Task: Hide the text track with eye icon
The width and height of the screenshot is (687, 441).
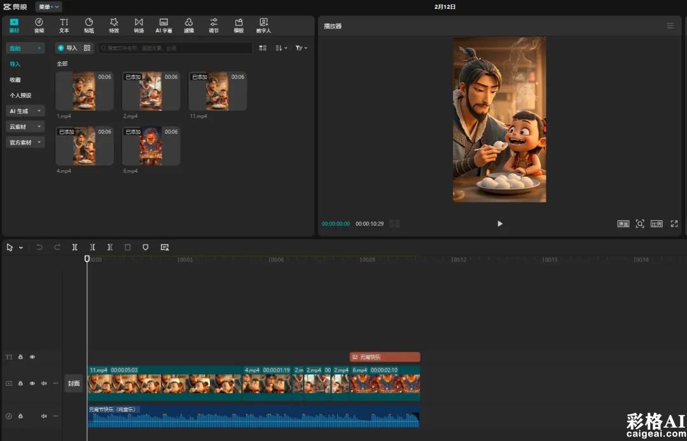Action: 32,357
